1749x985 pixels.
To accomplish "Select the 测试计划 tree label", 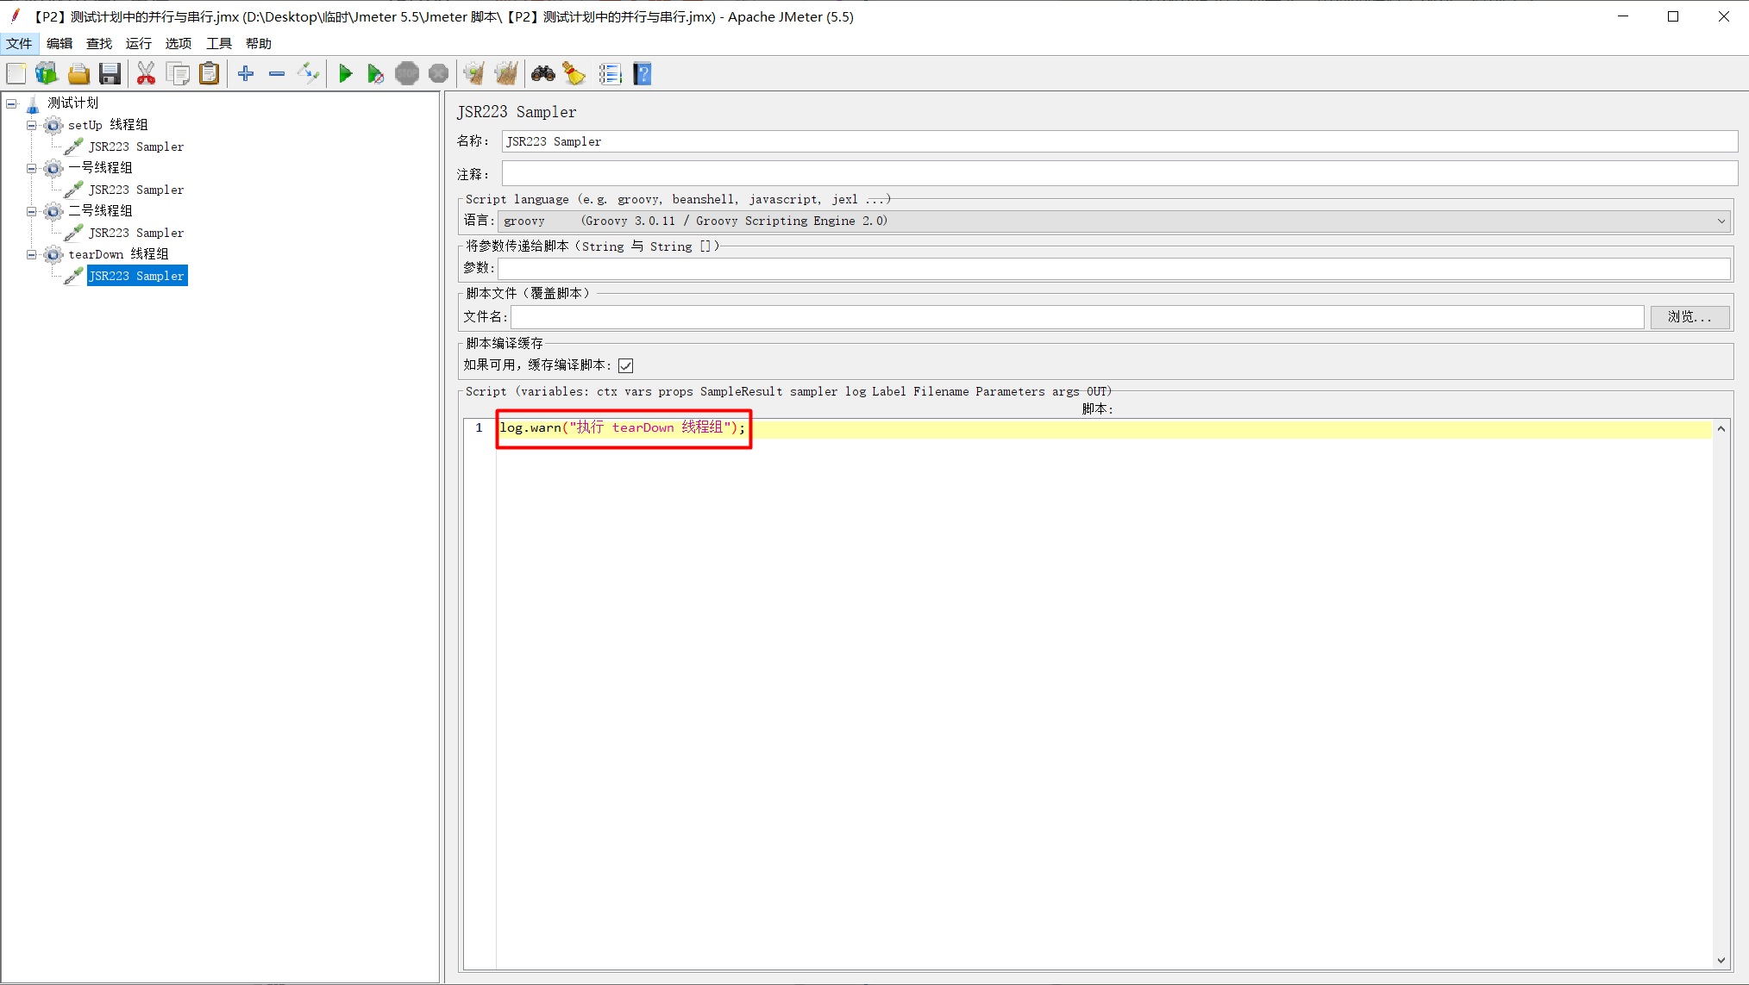I will pos(72,103).
